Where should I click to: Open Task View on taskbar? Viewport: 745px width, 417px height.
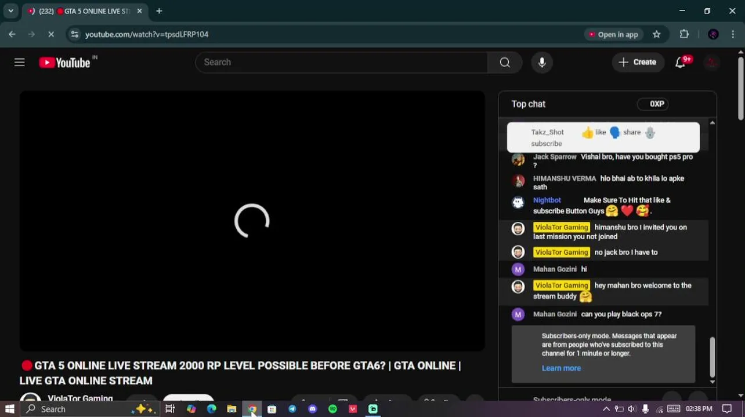170,409
